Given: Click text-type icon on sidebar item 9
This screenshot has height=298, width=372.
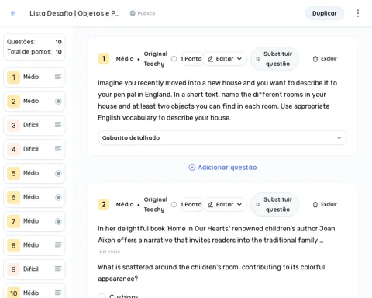Looking at the screenshot, I should point(58,269).
